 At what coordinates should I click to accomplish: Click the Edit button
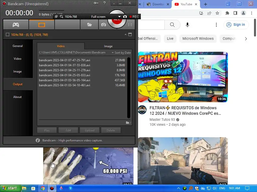coord(68,130)
